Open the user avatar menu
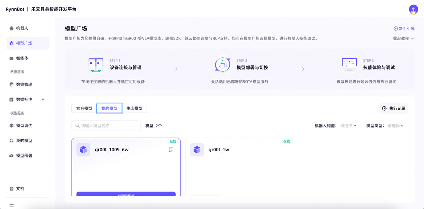424x209 pixels. tap(413, 9)
